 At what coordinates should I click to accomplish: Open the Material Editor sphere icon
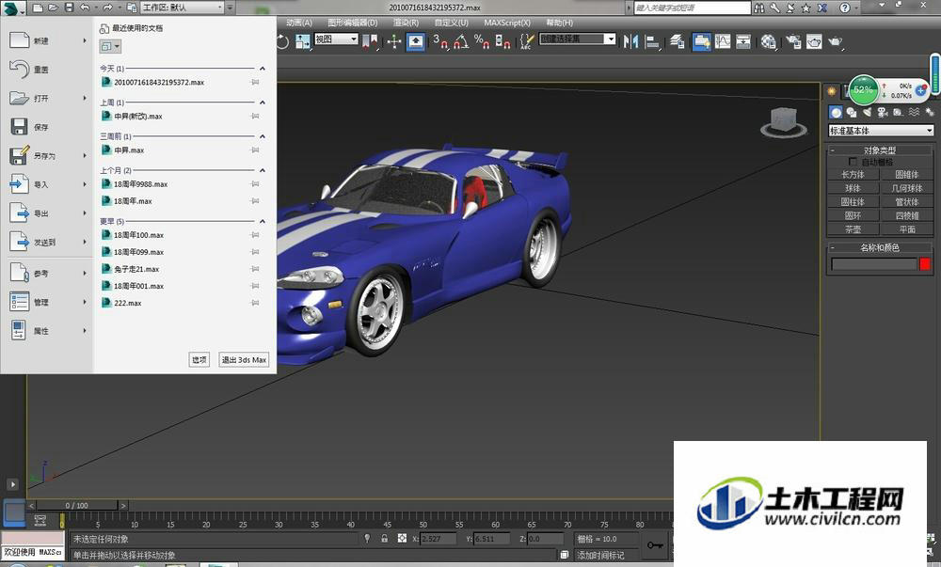click(769, 41)
